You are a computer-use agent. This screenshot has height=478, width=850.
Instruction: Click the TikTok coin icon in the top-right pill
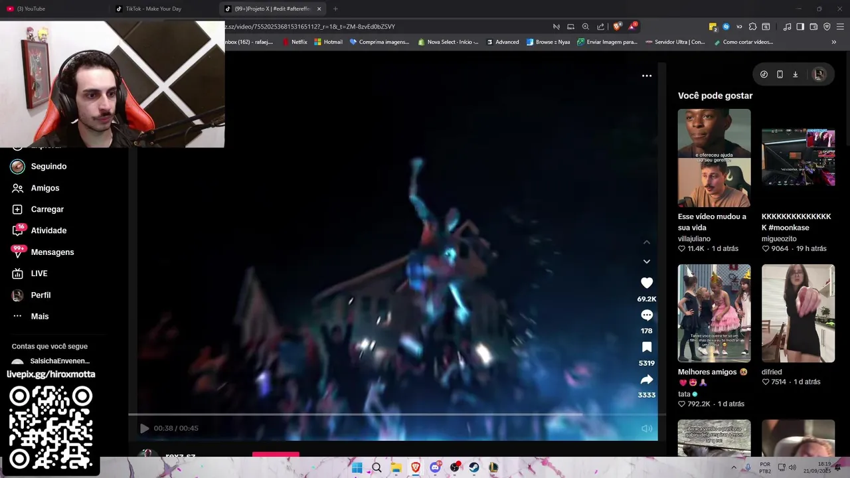pos(764,74)
